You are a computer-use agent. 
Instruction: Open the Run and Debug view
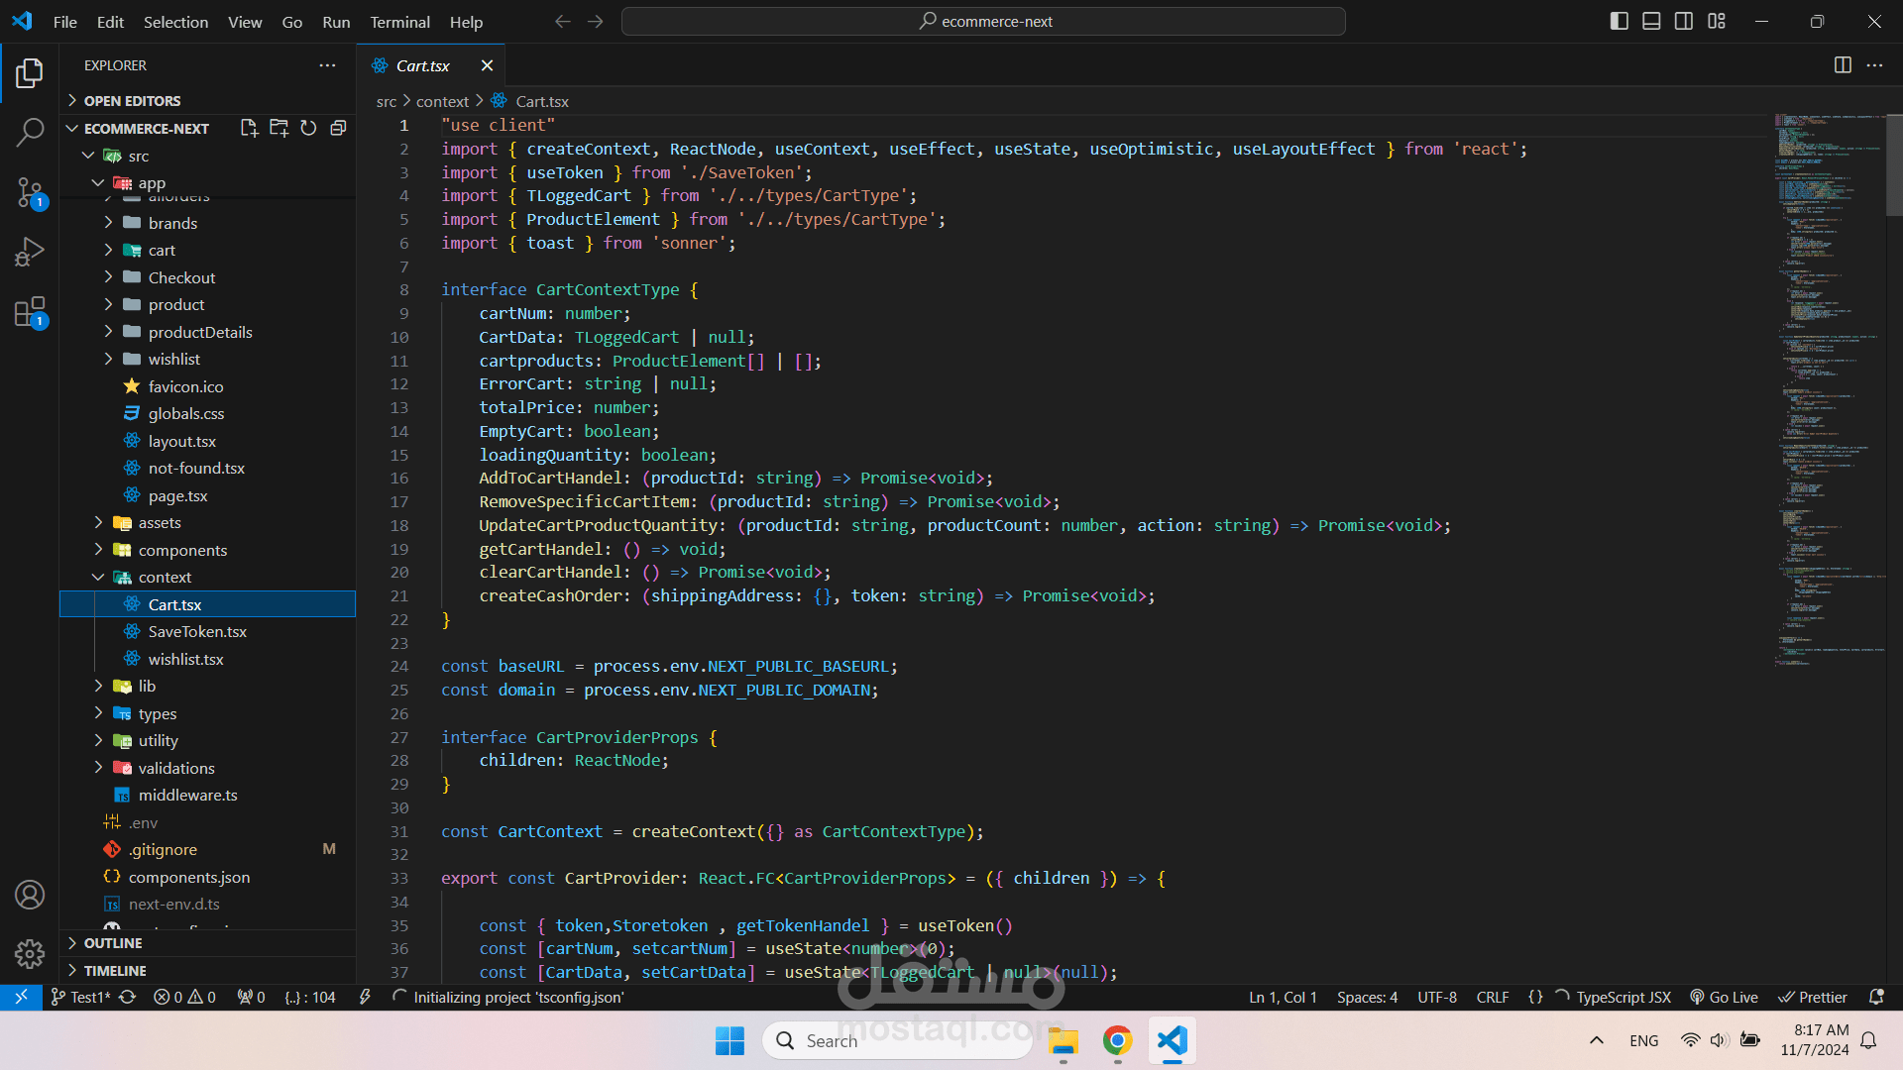pos(30,252)
